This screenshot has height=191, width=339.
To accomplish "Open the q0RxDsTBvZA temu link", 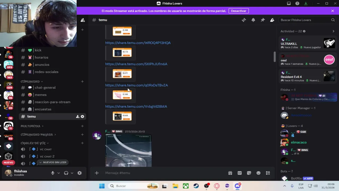I will pyautogui.click(x=136, y=85).
